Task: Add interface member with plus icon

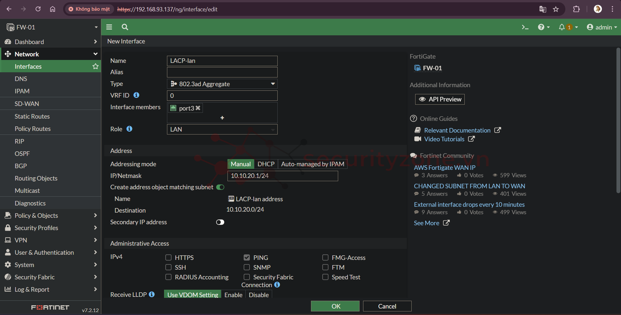Action: pos(222,118)
